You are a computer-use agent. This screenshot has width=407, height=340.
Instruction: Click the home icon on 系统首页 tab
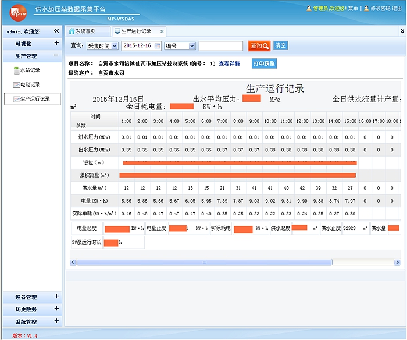[72, 31]
